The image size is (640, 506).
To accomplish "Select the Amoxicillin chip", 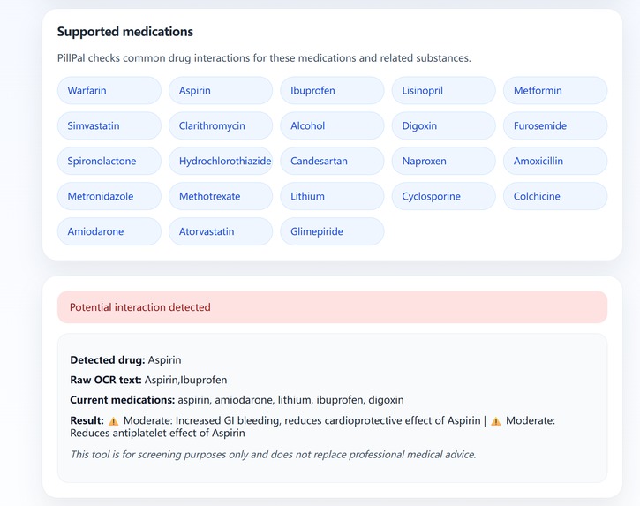I will [555, 161].
